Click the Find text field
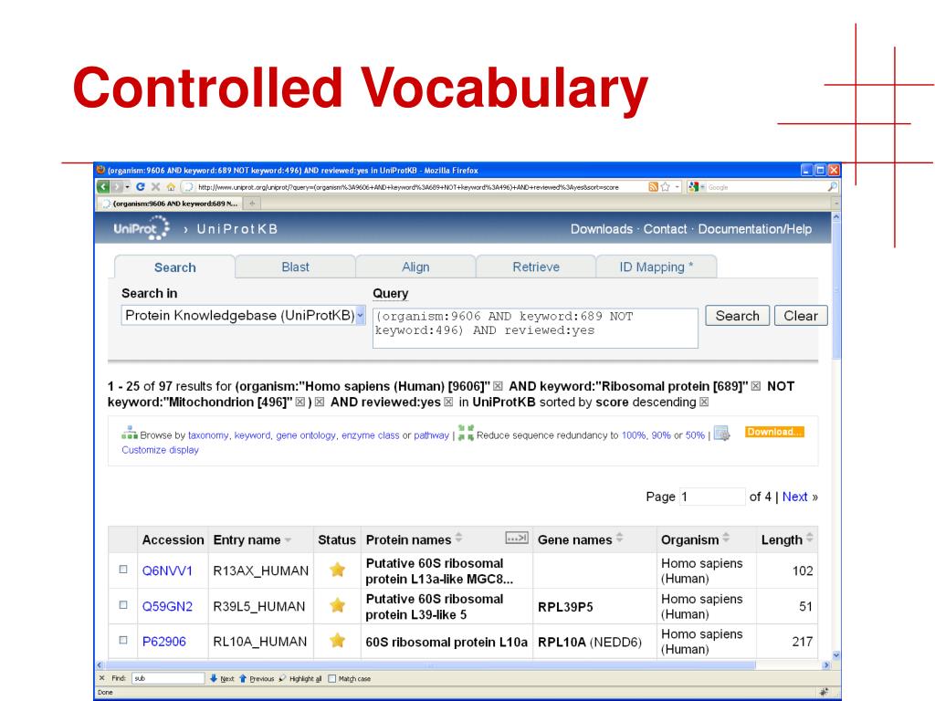This screenshot has width=935, height=701. (x=168, y=678)
